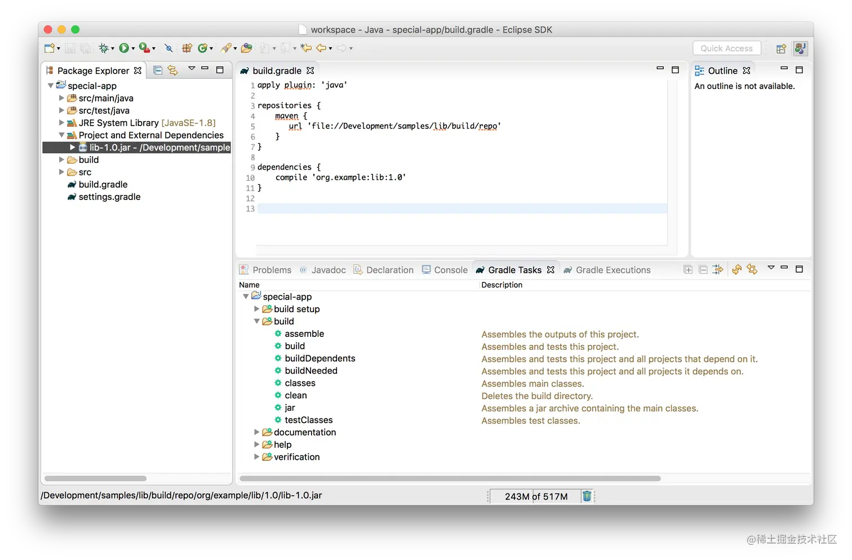
Task: Click the New Java Package icon
Action: (187, 48)
